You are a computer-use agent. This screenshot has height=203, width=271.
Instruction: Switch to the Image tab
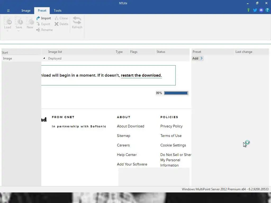click(x=26, y=11)
